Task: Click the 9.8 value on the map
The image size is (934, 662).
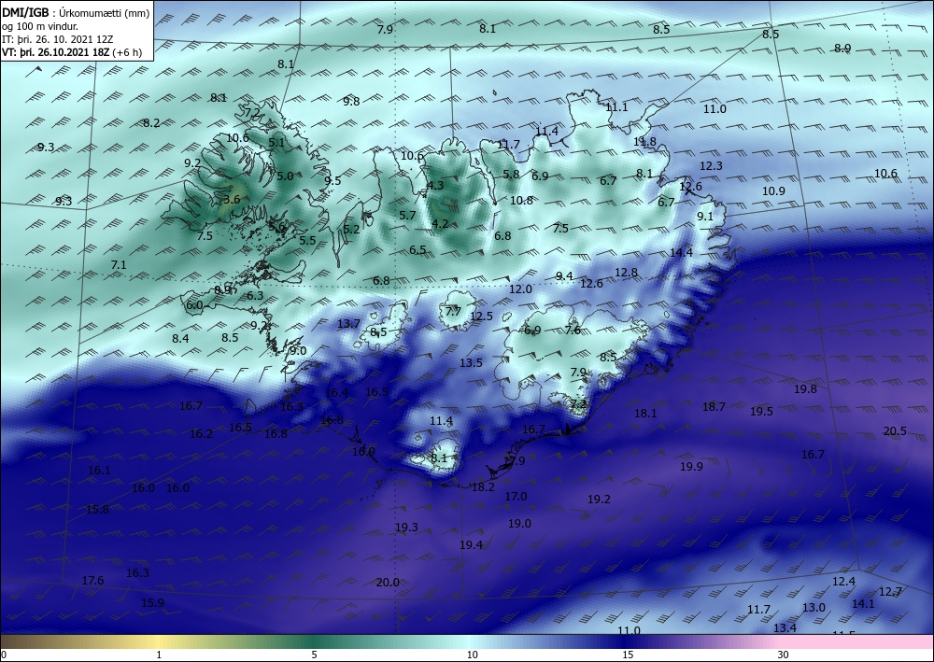Action: 351,101
